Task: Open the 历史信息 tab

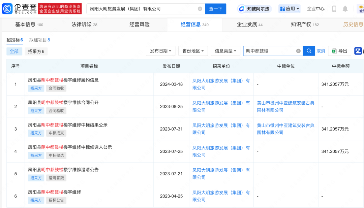Action: click(x=353, y=25)
